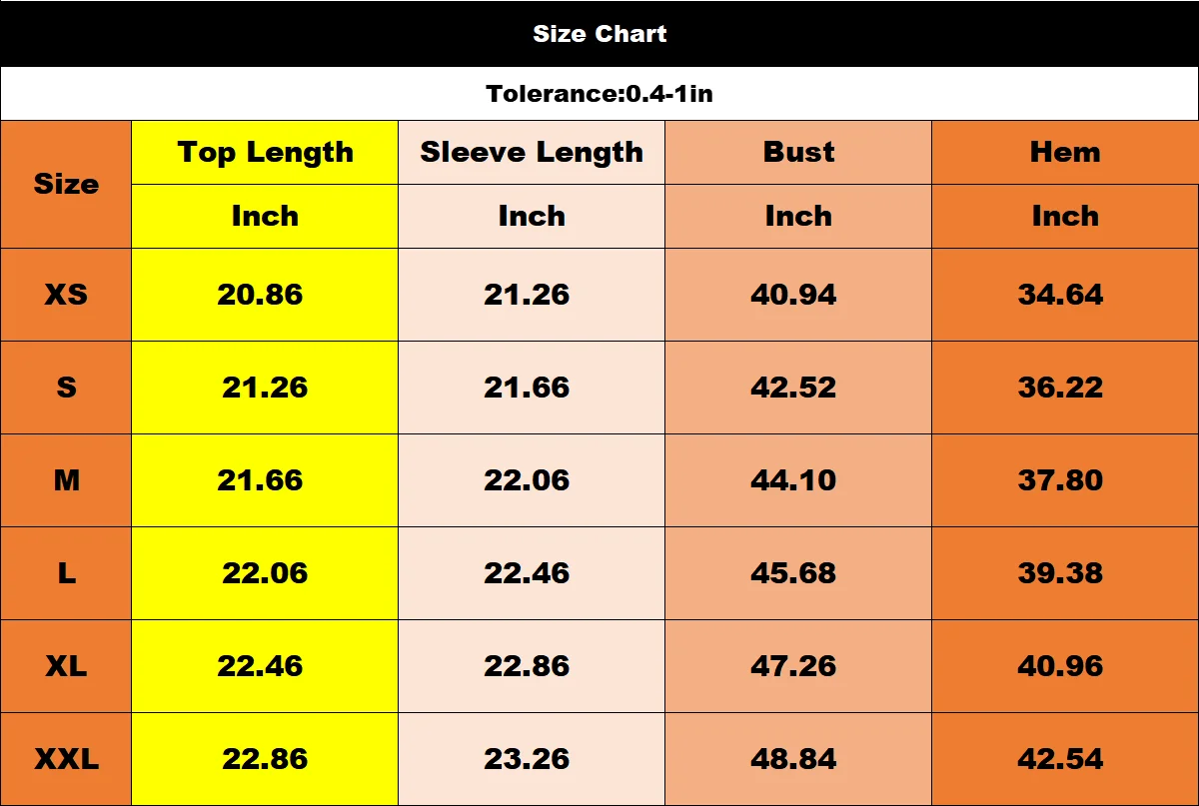Click the XXL size row label

click(66, 759)
